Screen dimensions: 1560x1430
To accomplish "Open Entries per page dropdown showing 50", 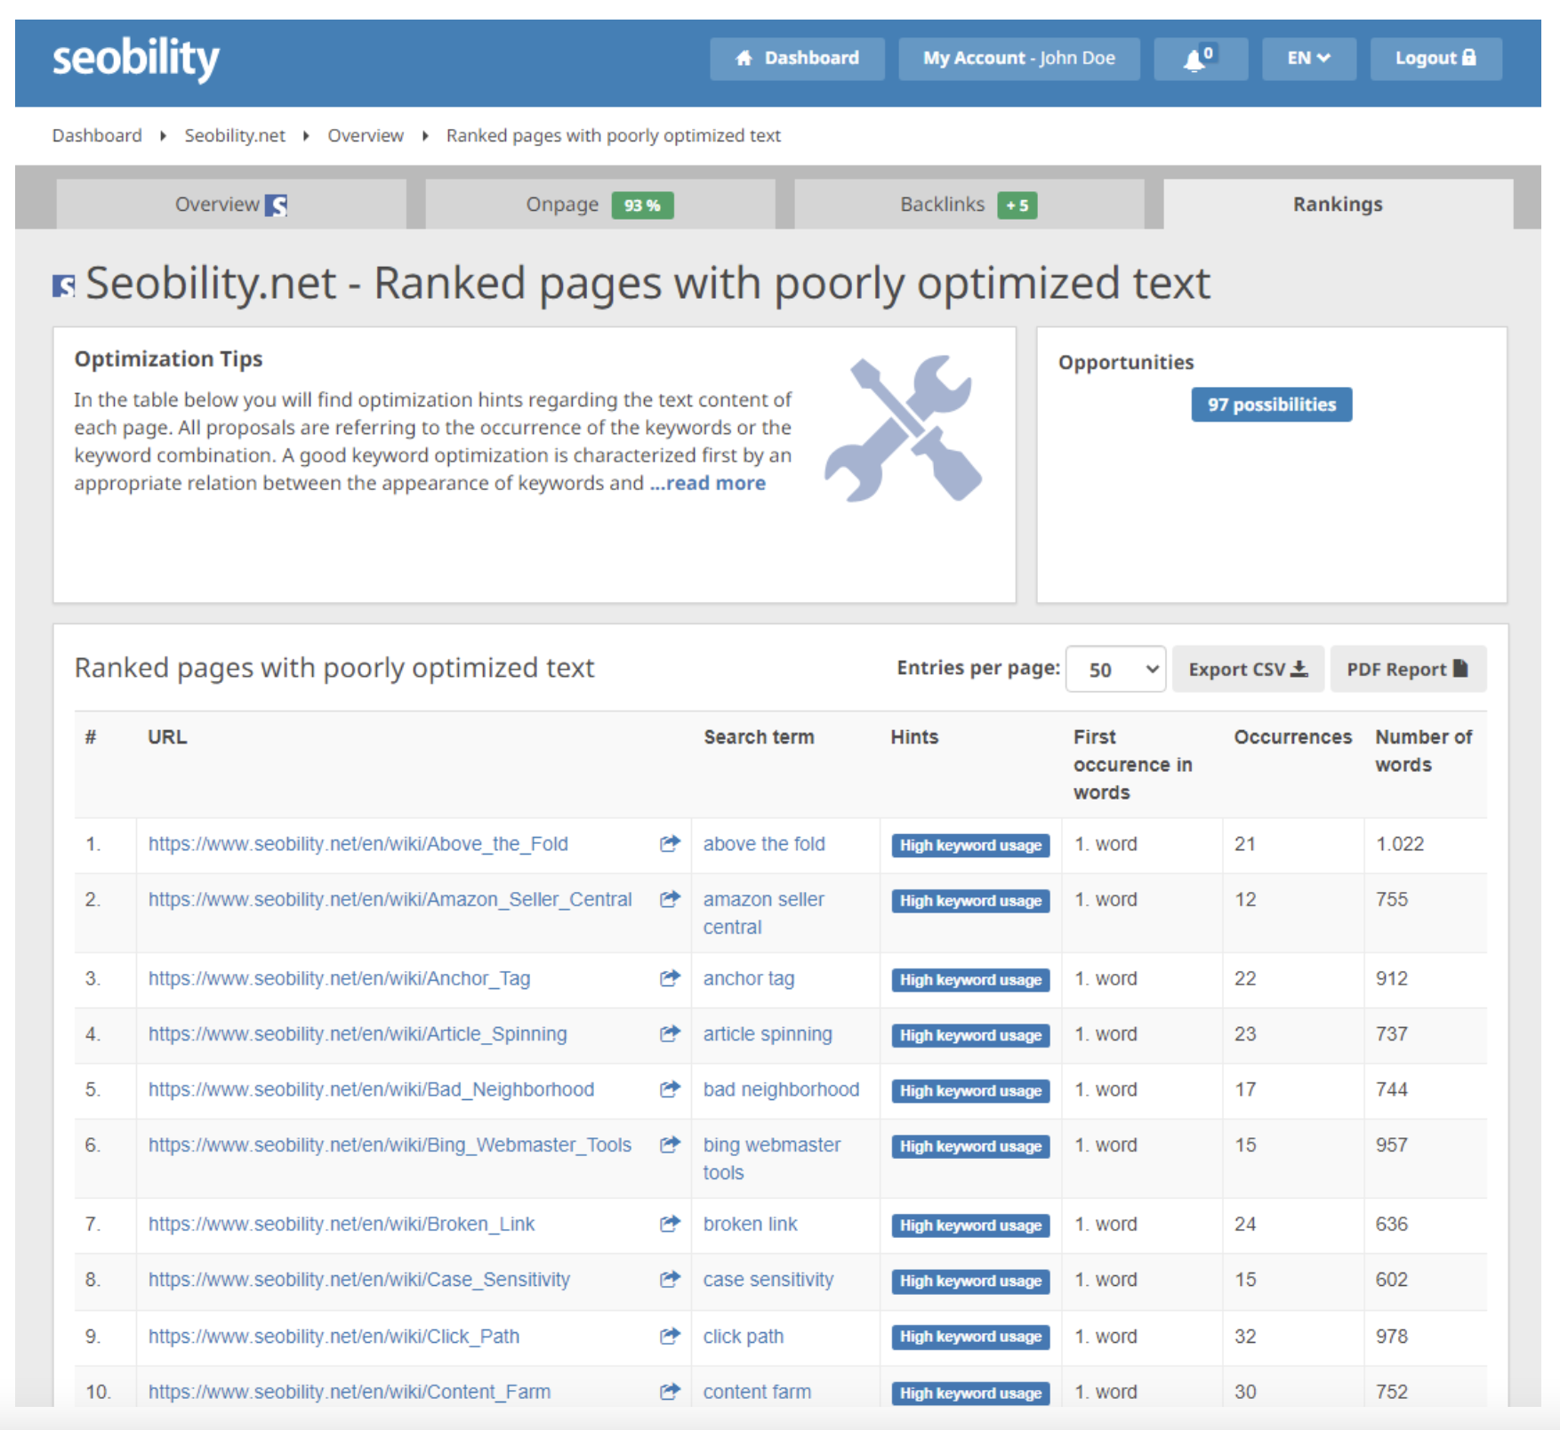I will click(1115, 669).
